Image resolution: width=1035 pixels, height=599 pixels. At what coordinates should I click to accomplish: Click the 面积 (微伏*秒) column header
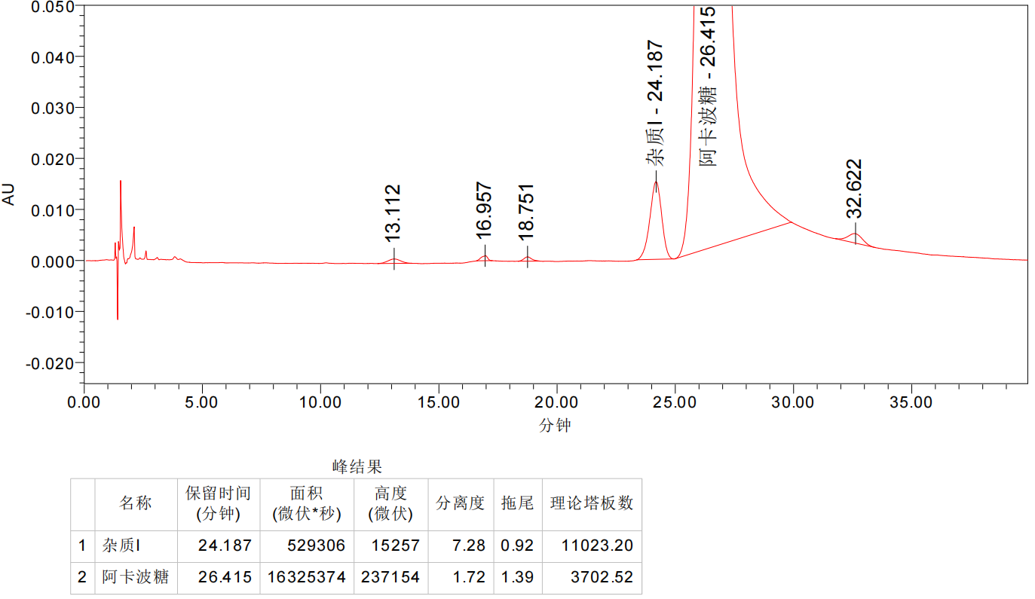tap(307, 503)
